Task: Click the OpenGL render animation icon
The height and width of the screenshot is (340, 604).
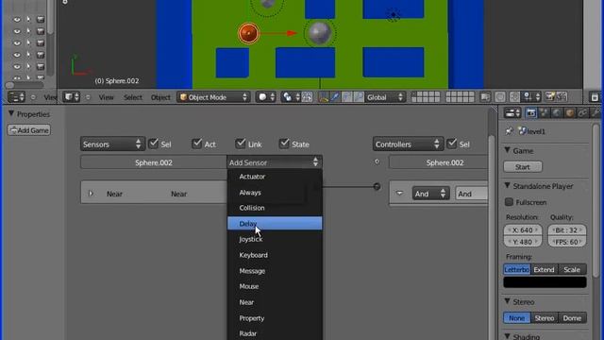Action: pos(562,96)
